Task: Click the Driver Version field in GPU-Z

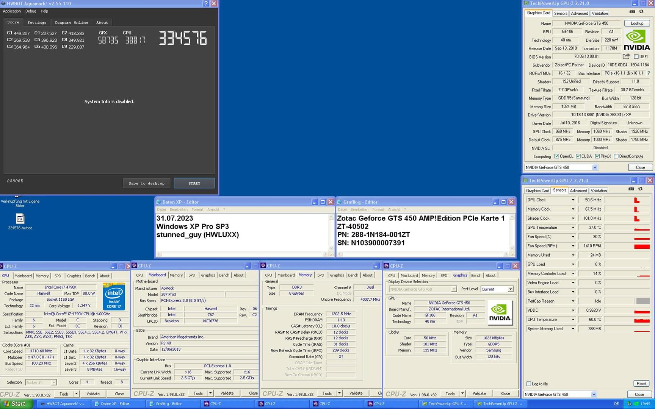Action: [x=602, y=115]
